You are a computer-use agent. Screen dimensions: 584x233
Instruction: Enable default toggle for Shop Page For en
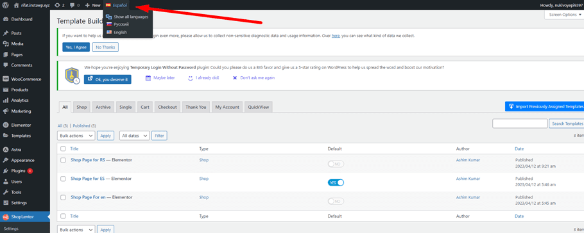[x=336, y=201]
